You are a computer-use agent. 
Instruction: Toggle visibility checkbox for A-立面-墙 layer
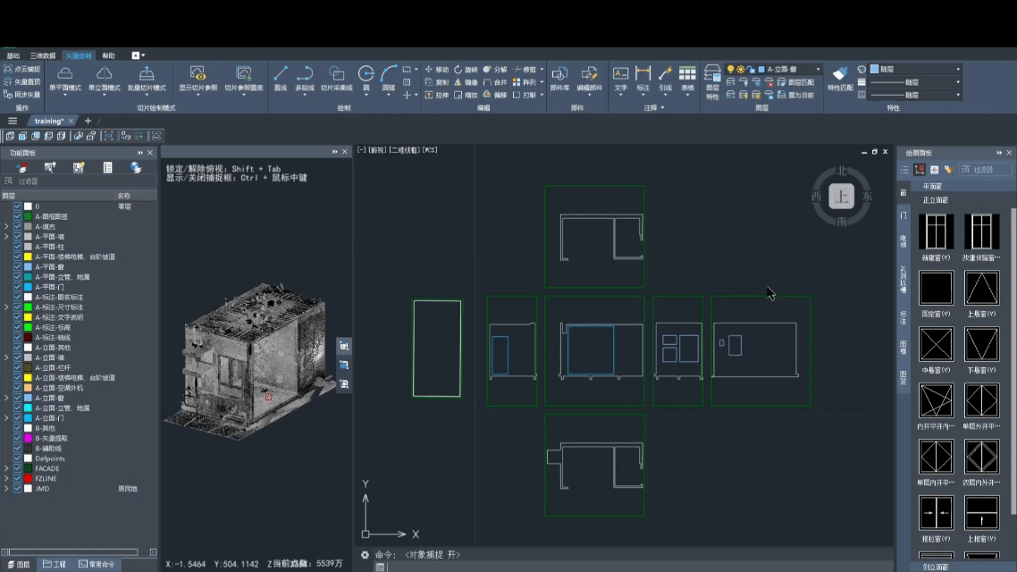click(x=18, y=357)
